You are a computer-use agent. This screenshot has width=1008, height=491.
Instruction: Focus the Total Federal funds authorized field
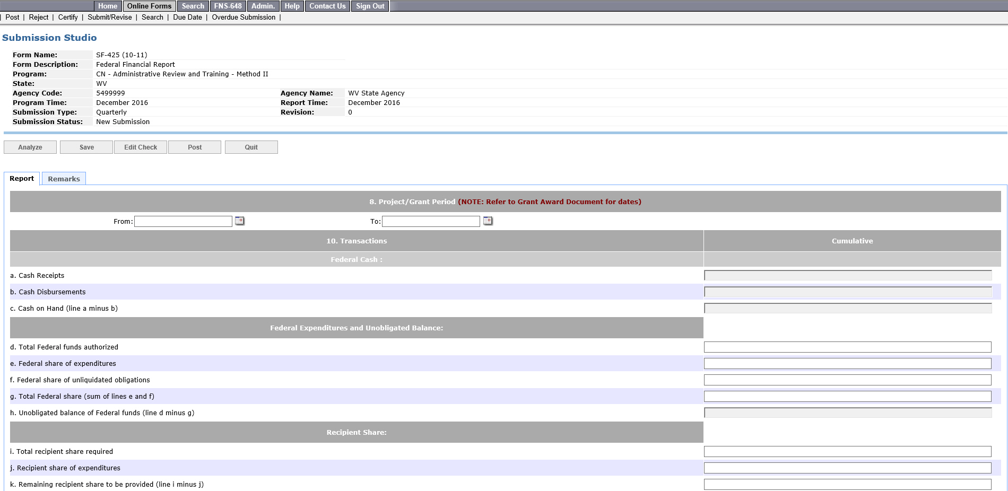tap(847, 347)
